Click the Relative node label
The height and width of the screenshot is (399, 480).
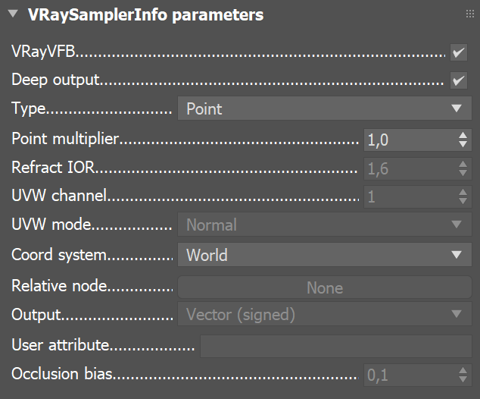(59, 286)
